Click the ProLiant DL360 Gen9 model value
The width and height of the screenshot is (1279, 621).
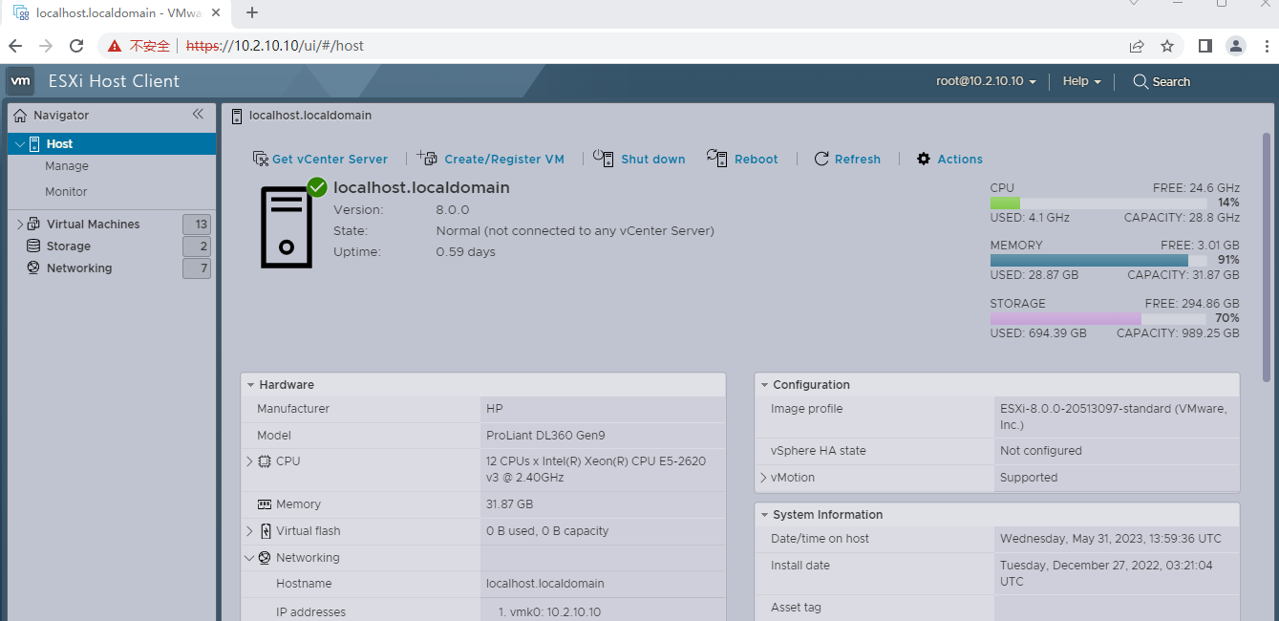click(x=545, y=436)
